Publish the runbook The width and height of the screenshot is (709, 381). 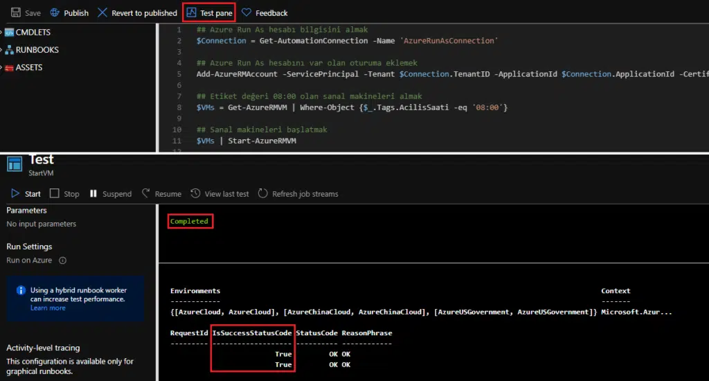pos(69,12)
